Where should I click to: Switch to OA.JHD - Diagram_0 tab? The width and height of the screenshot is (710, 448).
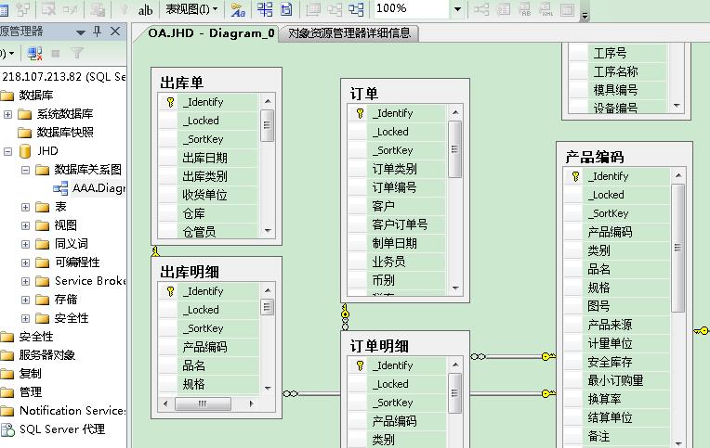coord(211,33)
